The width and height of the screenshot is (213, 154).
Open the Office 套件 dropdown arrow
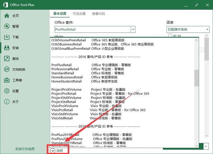[133, 30]
